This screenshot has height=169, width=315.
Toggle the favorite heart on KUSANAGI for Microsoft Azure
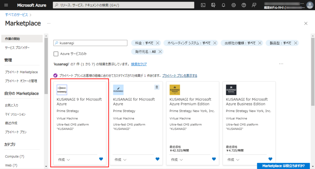pyautogui.click(x=157, y=159)
